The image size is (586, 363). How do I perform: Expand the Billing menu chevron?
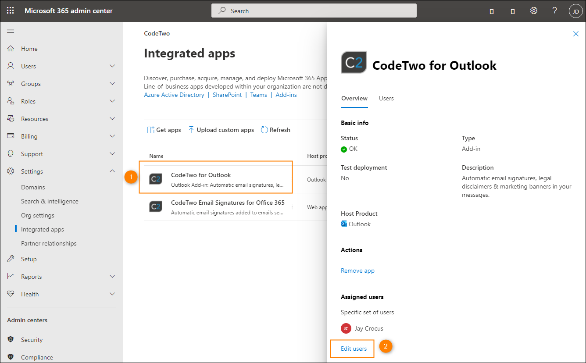[112, 136]
